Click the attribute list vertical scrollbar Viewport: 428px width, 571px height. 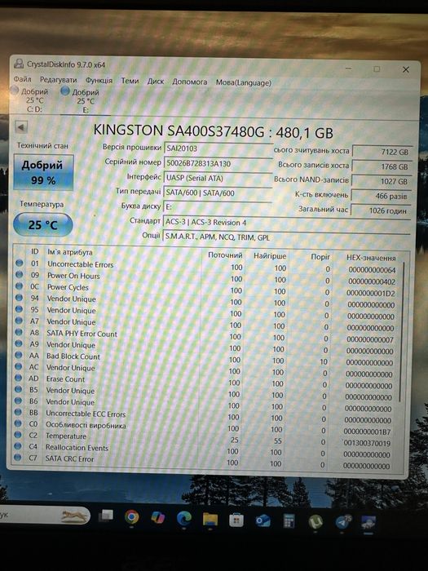tap(402, 331)
